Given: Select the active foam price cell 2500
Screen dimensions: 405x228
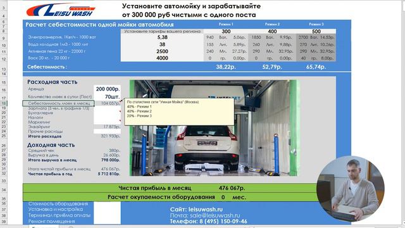Looking at the screenshot, I should click(x=162, y=51).
